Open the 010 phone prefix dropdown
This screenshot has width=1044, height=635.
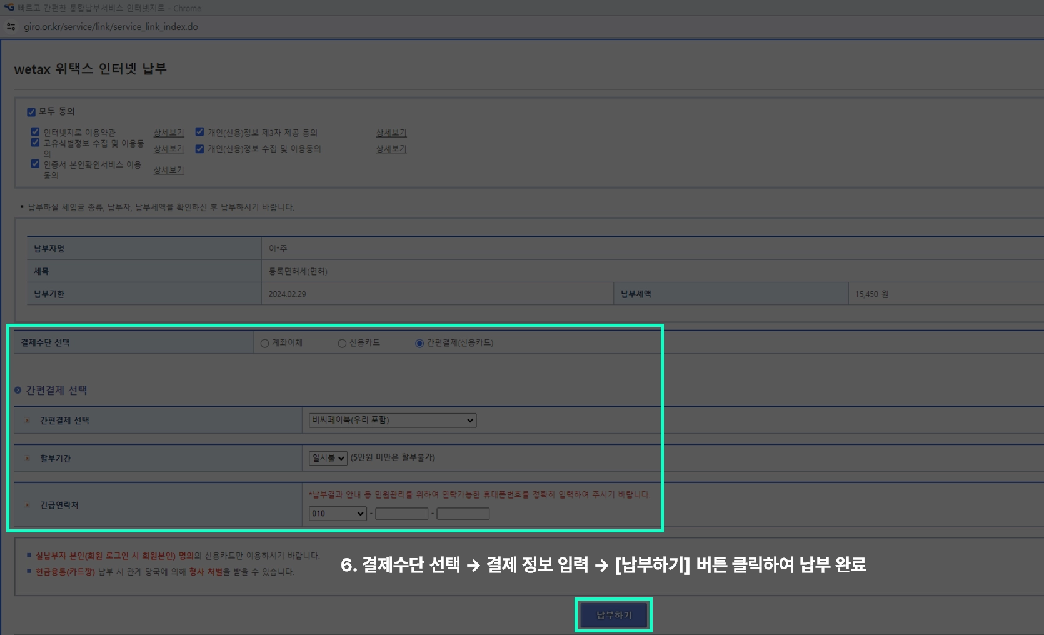tap(338, 514)
